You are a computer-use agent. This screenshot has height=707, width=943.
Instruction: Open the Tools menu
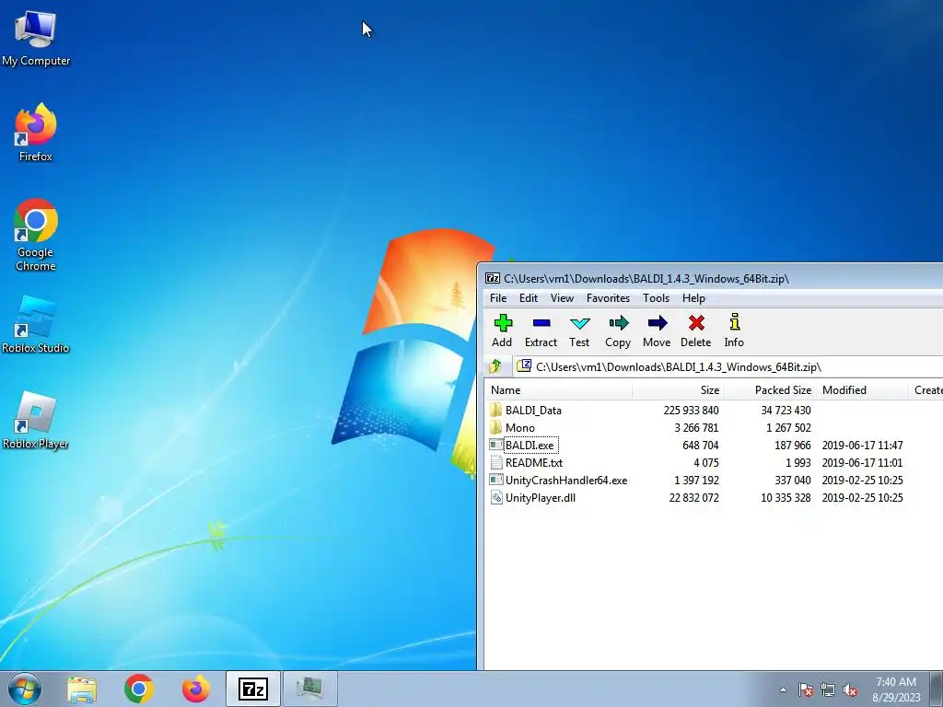tap(656, 298)
